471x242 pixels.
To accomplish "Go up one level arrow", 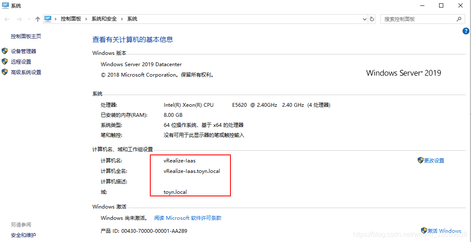I will 37,19.
